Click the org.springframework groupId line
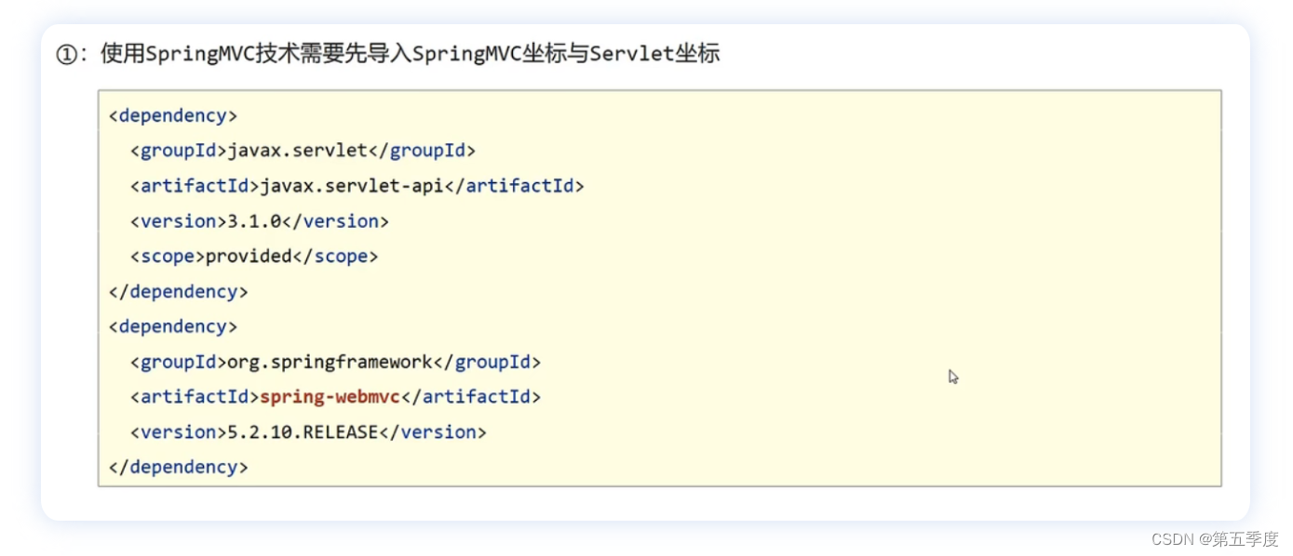The image size is (1293, 556). tap(335, 362)
